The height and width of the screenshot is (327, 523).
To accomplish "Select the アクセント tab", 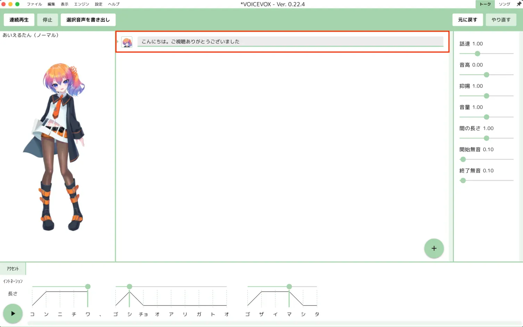I will (x=13, y=269).
